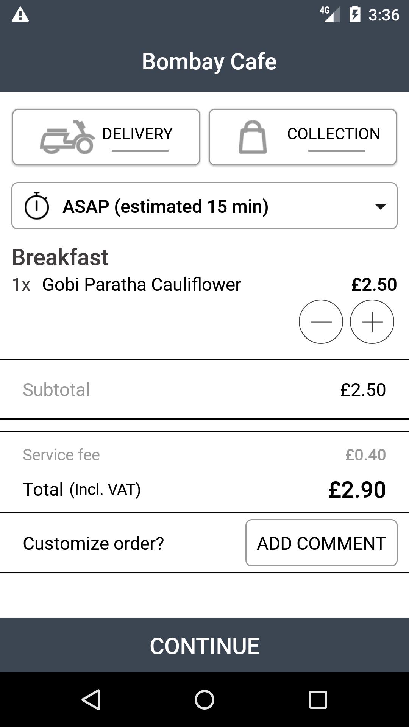The height and width of the screenshot is (727, 409).
Task: Decrease Gobi Paratha quantity with minus icon
Action: pyautogui.click(x=321, y=322)
